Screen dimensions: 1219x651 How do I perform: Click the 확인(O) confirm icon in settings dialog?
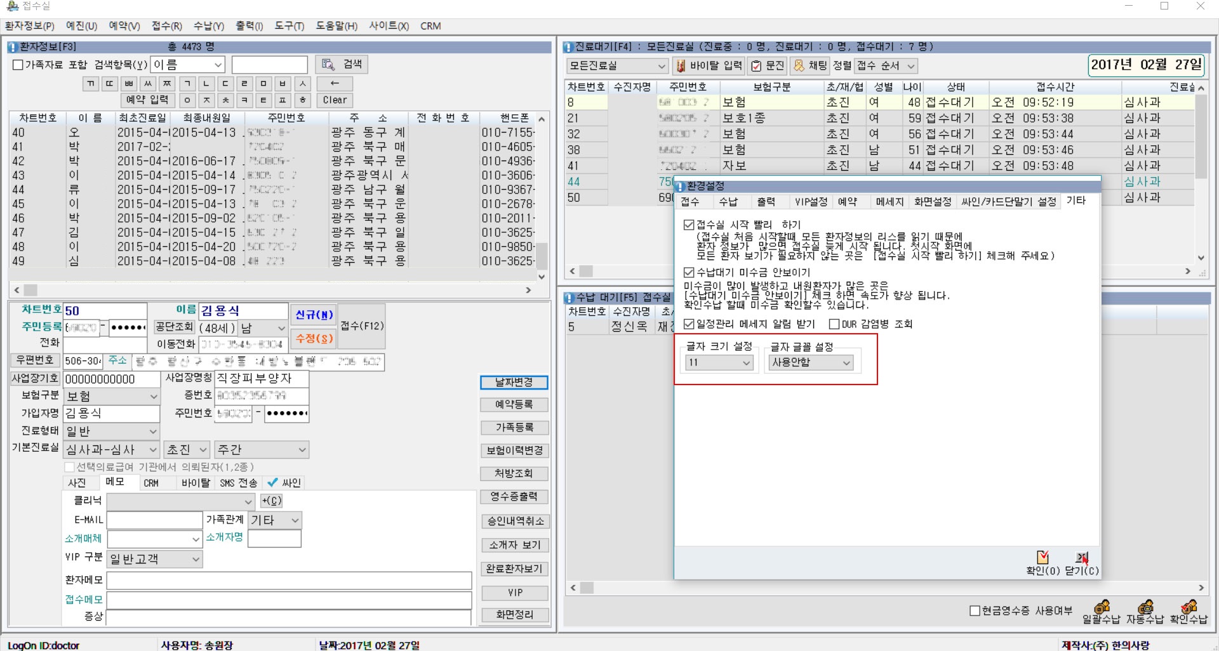(1042, 558)
